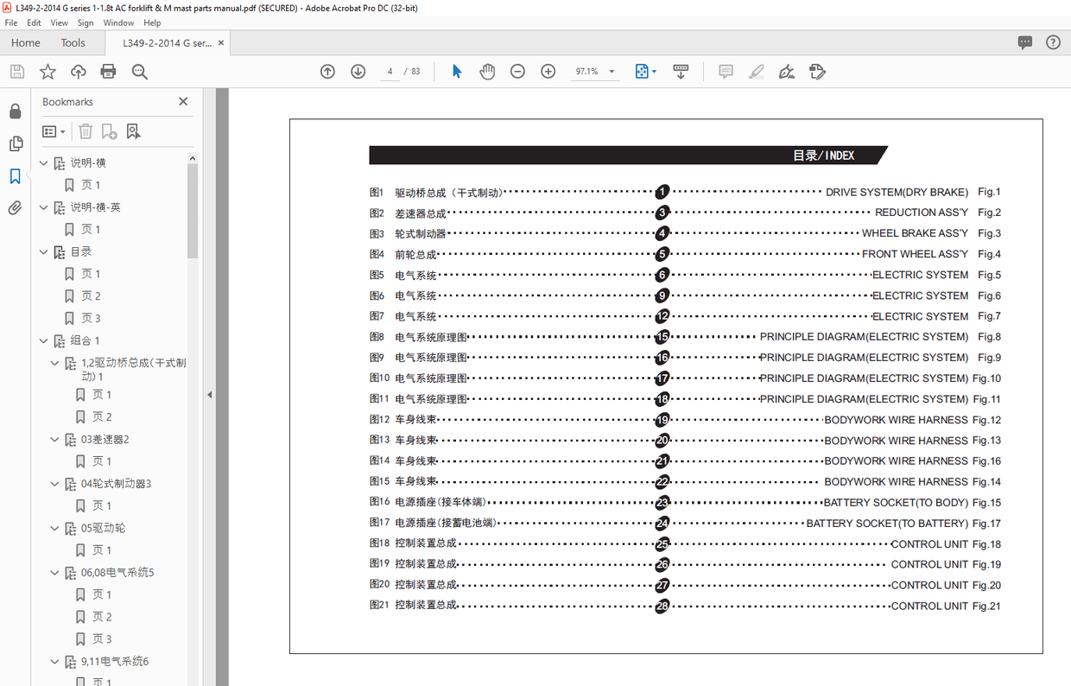This screenshot has height=686, width=1071.
Task: Toggle the Bookmarks panel button
Action: 15,176
